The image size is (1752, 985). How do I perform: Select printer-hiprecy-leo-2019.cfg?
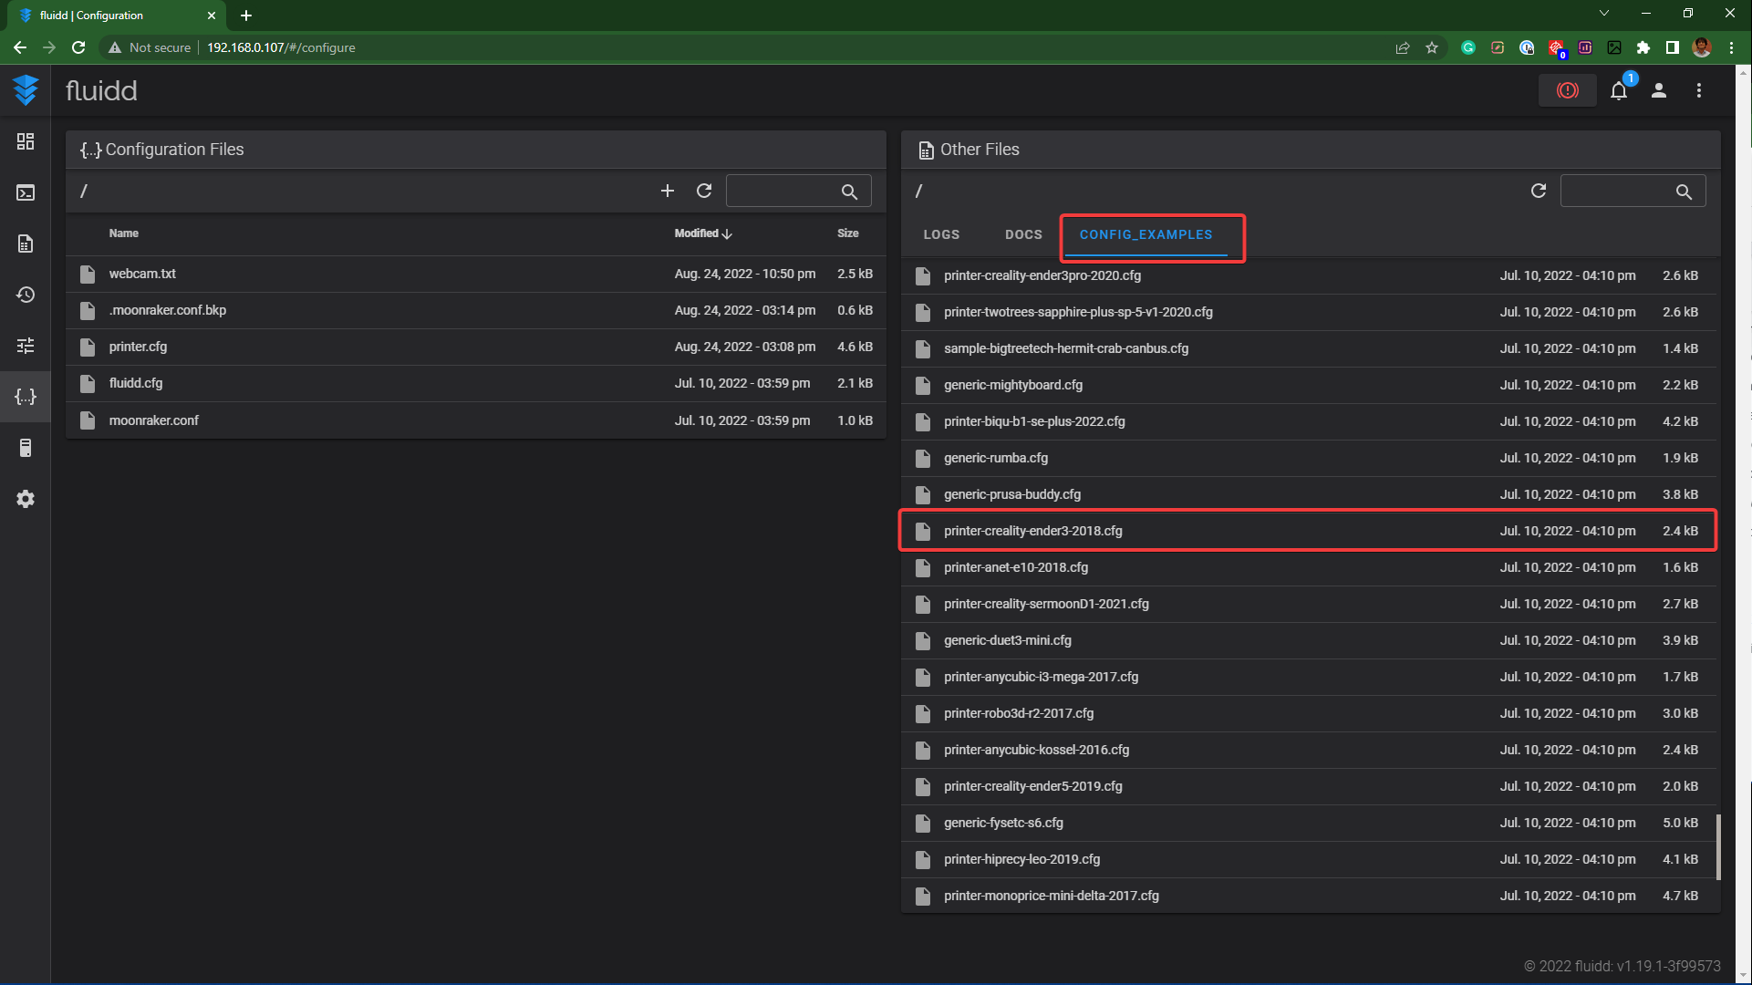point(1309,859)
